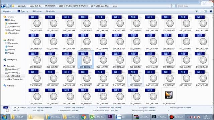This screenshot has width=214, height=120.
Task: Select Local Disk (C:) in navigation pane
Action: click(14, 69)
